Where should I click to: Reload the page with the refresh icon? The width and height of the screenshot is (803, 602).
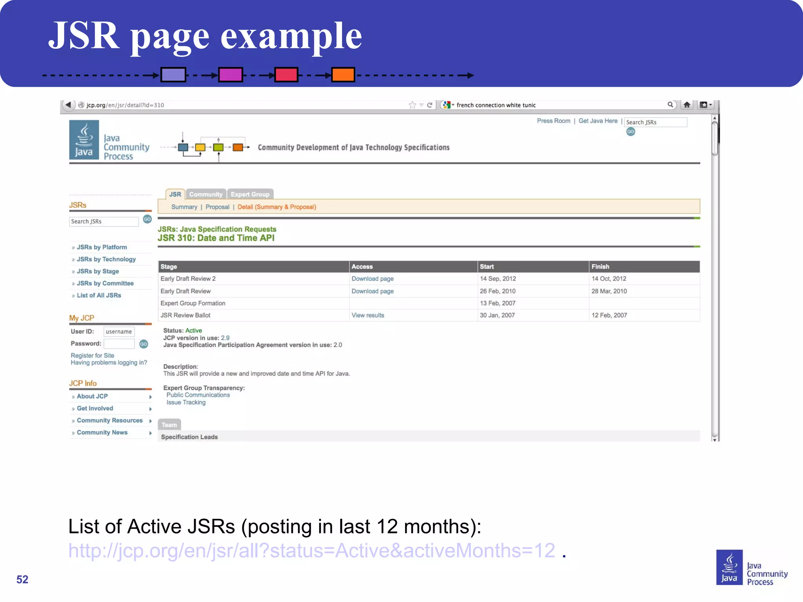click(x=430, y=105)
